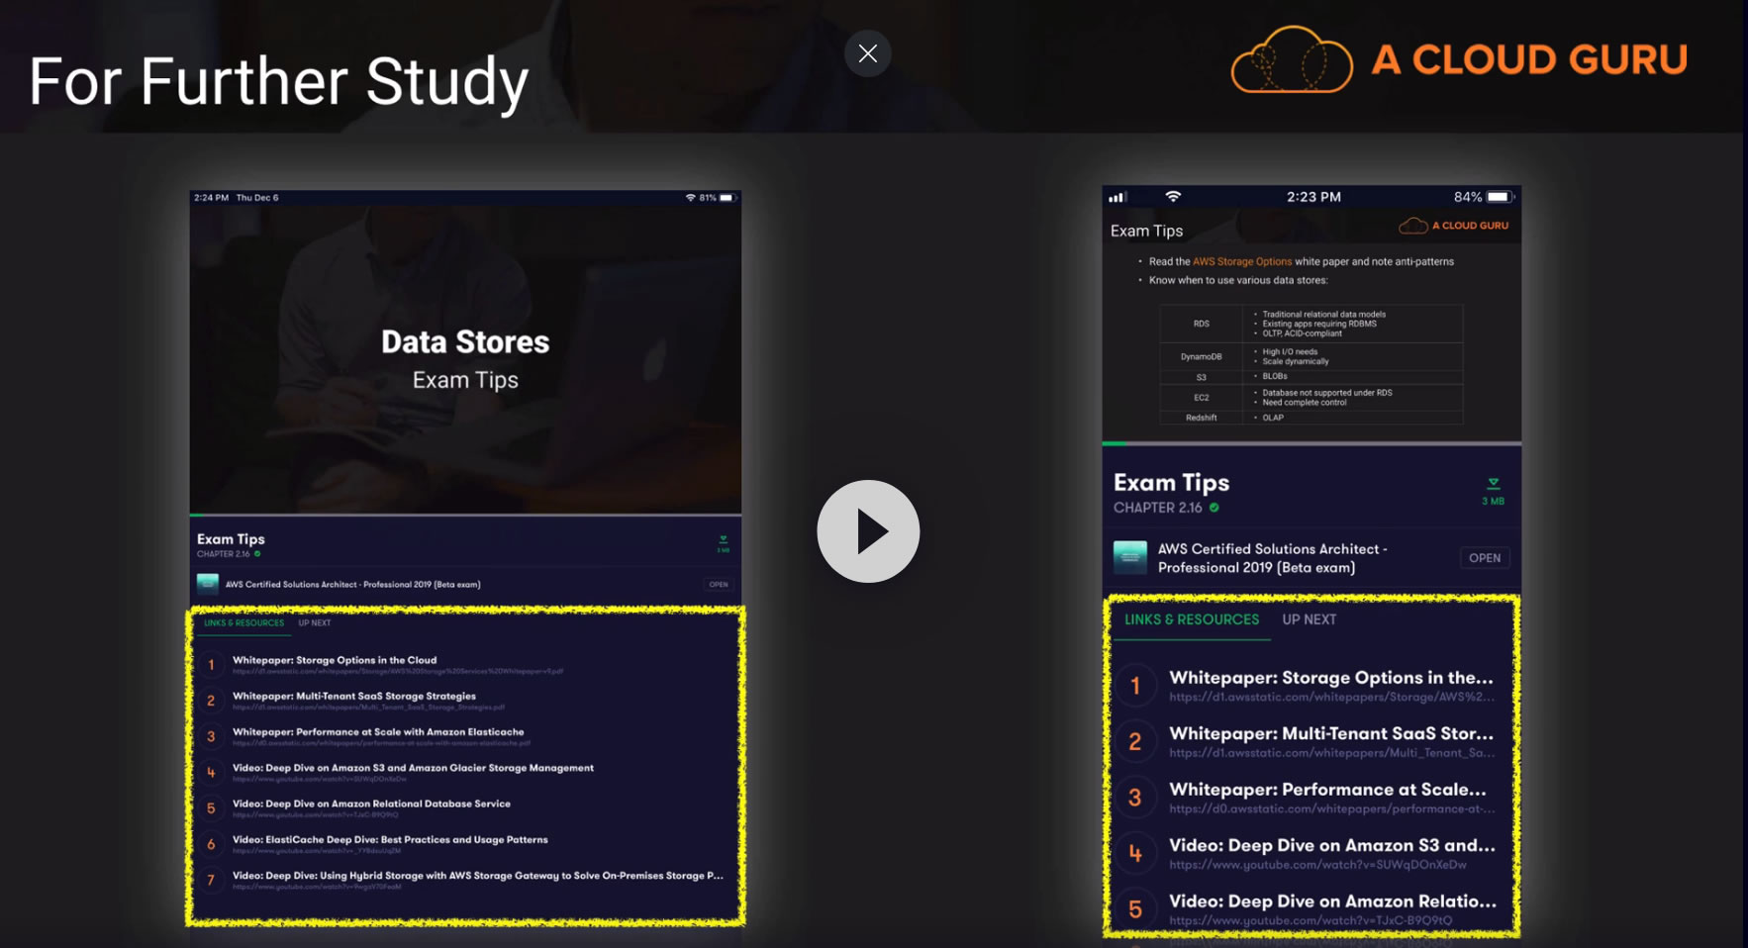This screenshot has height=948, width=1748.
Task: Select tablet course title "AWS Certified Solutions Architect"
Action: point(352,585)
